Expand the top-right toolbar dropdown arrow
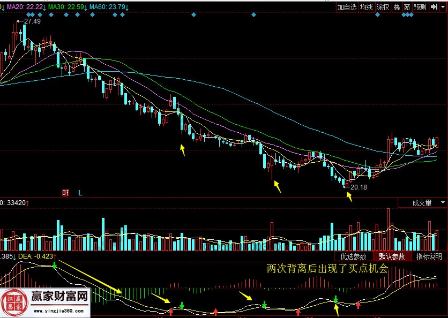Screen dimensions: 448x318 pyautogui.click(x=442, y=7)
